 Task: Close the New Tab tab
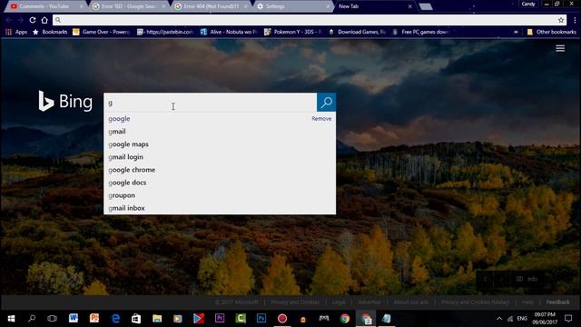point(409,6)
